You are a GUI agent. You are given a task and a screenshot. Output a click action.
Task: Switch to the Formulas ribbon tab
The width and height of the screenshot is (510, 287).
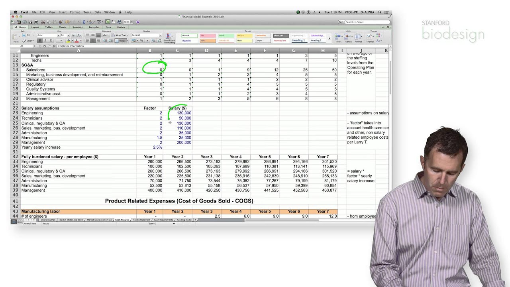pyautogui.click(x=94, y=27)
